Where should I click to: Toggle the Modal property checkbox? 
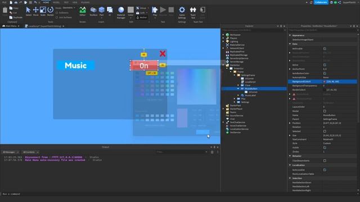(325, 111)
